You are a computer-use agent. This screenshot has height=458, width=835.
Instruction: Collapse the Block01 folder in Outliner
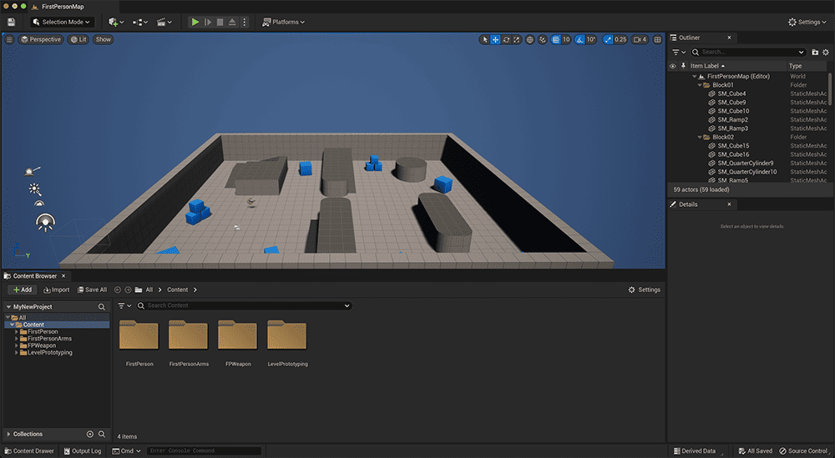700,85
